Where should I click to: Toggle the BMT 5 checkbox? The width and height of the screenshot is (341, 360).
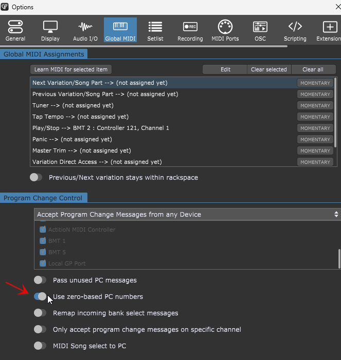coord(43,252)
